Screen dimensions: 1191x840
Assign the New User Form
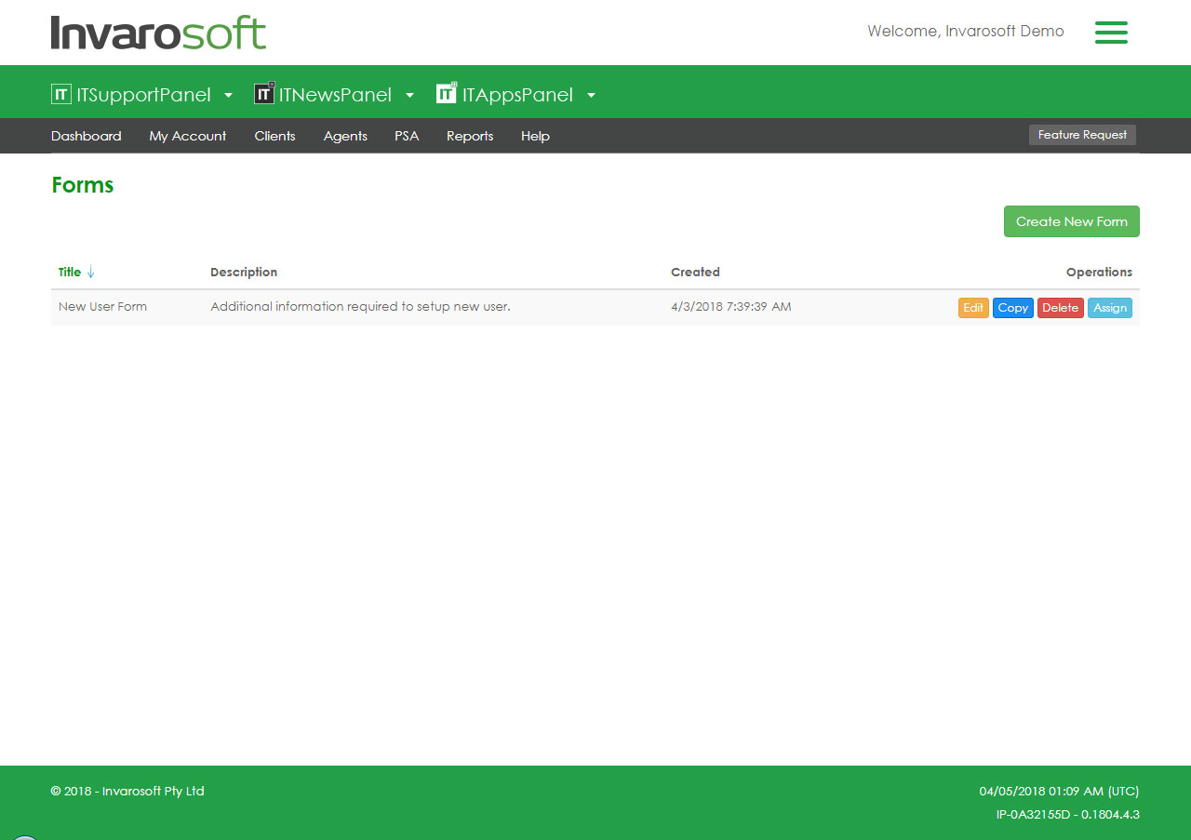[x=1109, y=308]
